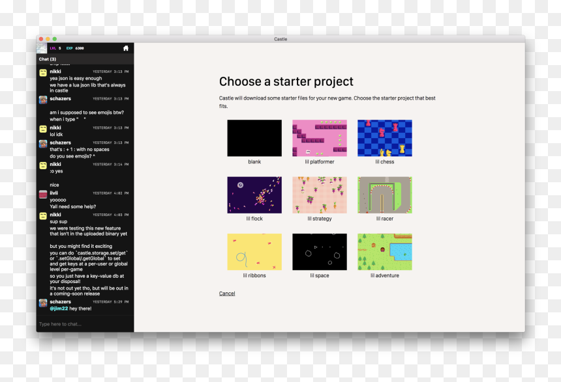
Task: Pick the lil adventure thumbnail image
Action: coord(385,252)
